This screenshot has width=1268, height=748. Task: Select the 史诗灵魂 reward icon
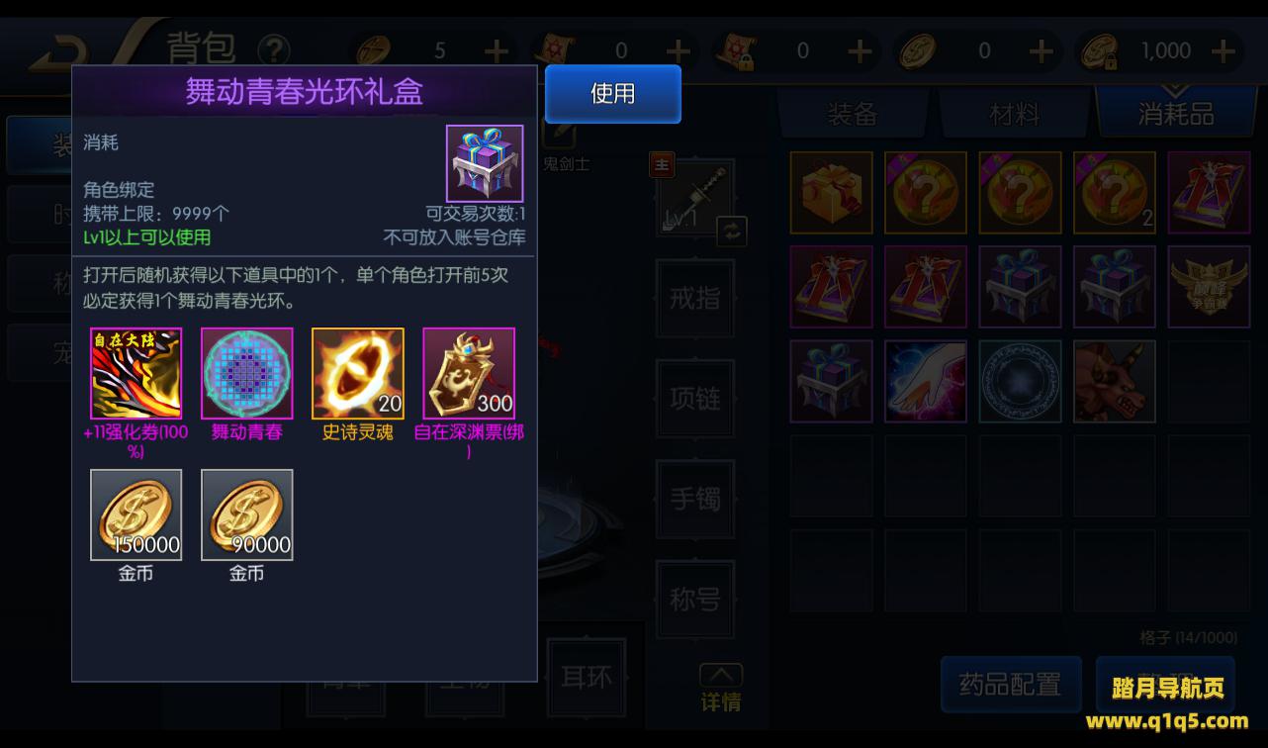pos(358,374)
